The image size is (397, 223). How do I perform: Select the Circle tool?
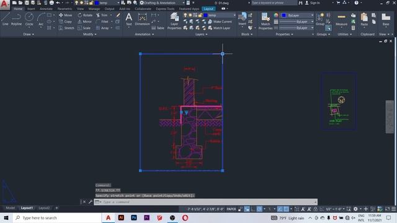[x=29, y=19]
